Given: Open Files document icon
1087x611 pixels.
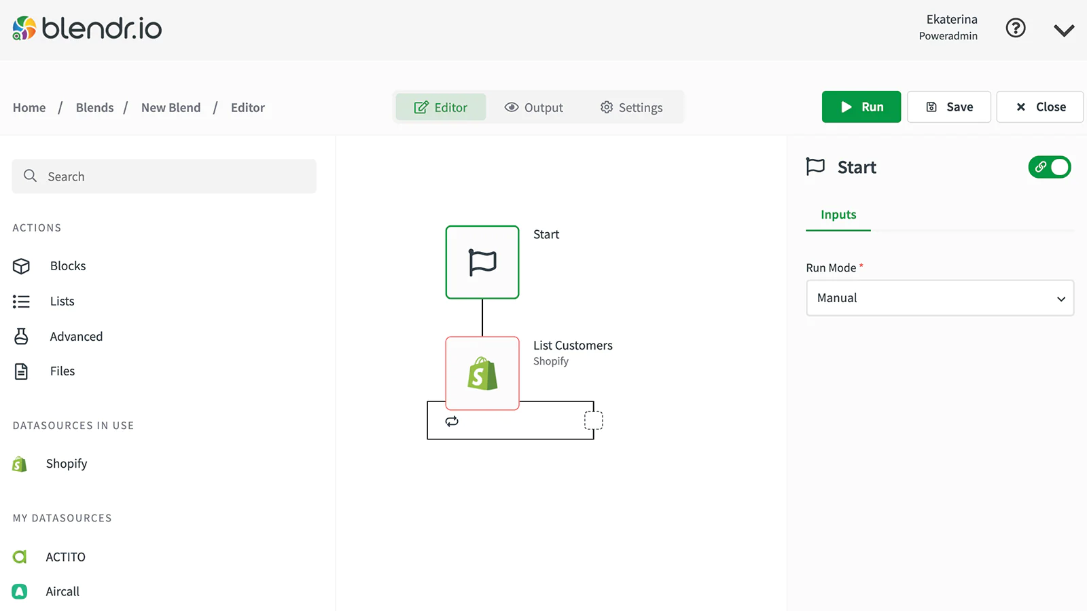Looking at the screenshot, I should tap(21, 371).
